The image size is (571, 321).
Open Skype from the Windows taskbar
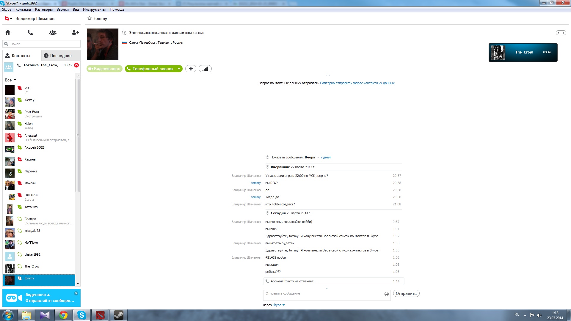click(x=81, y=315)
